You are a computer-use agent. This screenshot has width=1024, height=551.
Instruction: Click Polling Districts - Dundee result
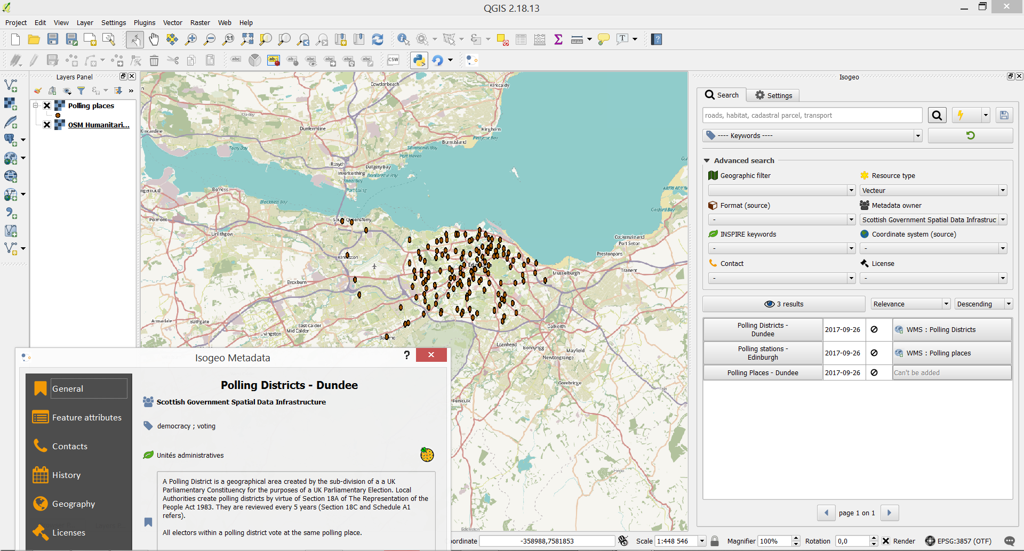coord(763,329)
